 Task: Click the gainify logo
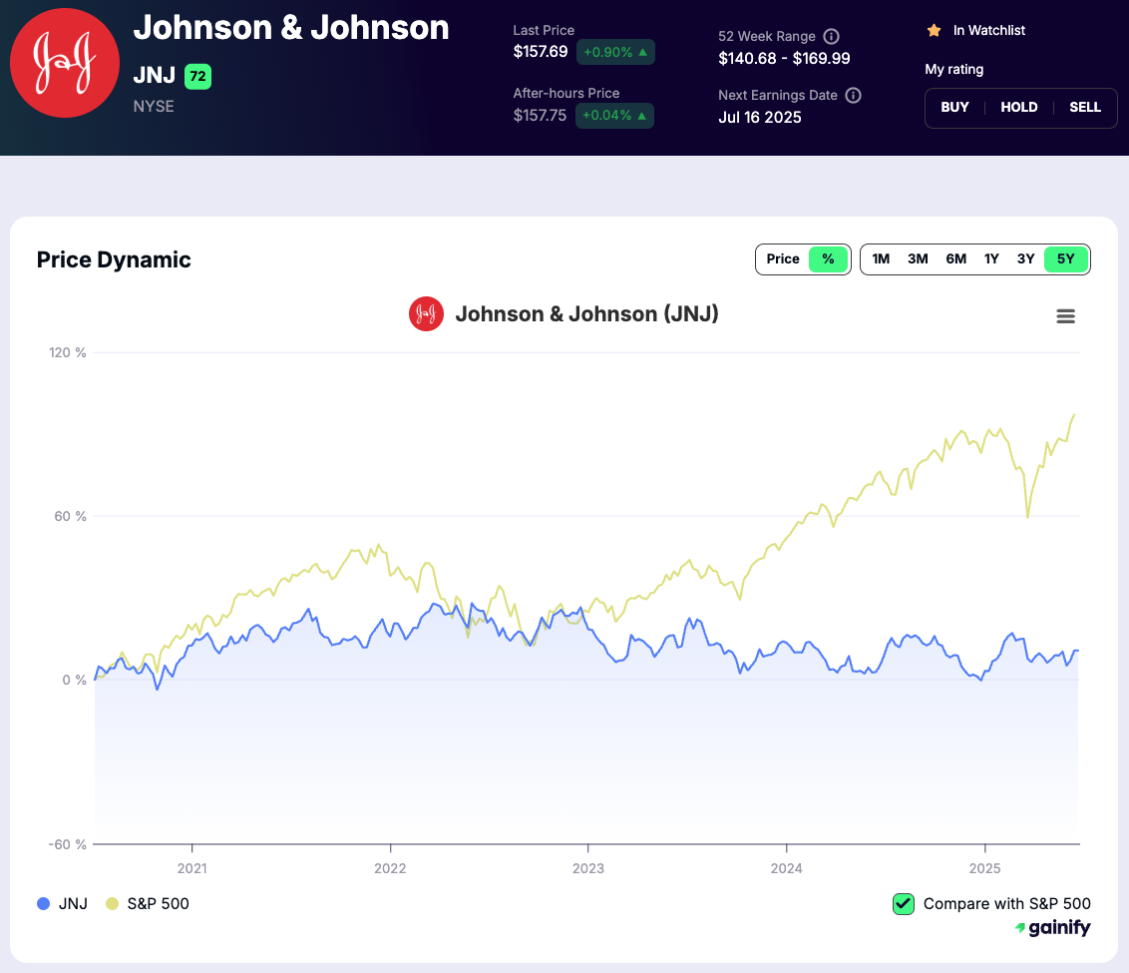[x=1052, y=928]
